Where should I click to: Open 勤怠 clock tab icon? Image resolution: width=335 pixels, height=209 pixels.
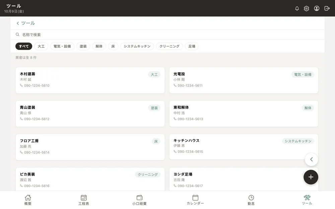tap(251, 198)
